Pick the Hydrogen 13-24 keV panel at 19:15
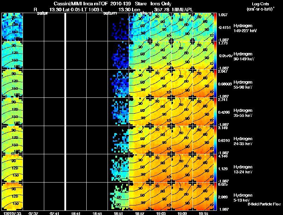Viewport: 283px width, 215px height. pyautogui.click(x=203, y=168)
